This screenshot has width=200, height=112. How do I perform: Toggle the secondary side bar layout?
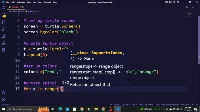coord(174,2)
